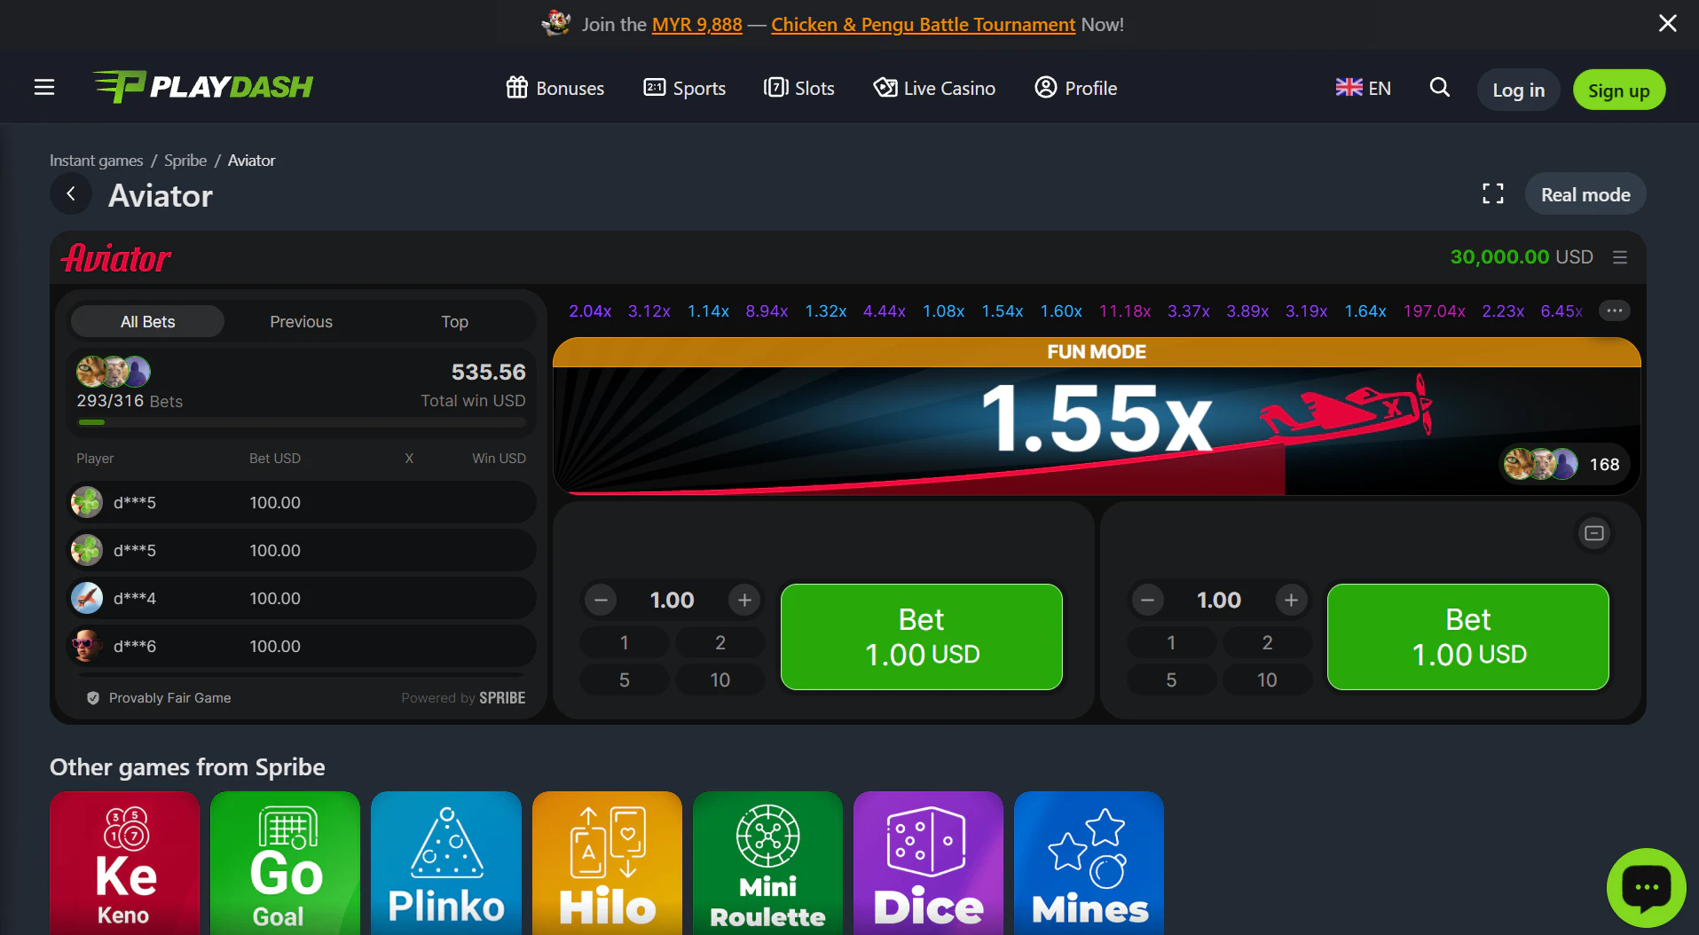This screenshot has width=1699, height=935.
Task: Open the site search icon
Action: coord(1440,87)
